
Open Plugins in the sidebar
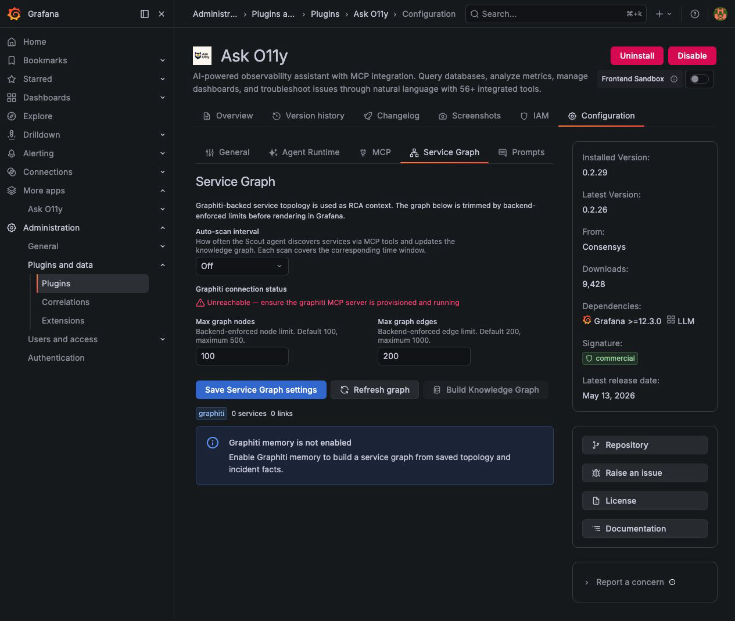pyautogui.click(x=93, y=283)
